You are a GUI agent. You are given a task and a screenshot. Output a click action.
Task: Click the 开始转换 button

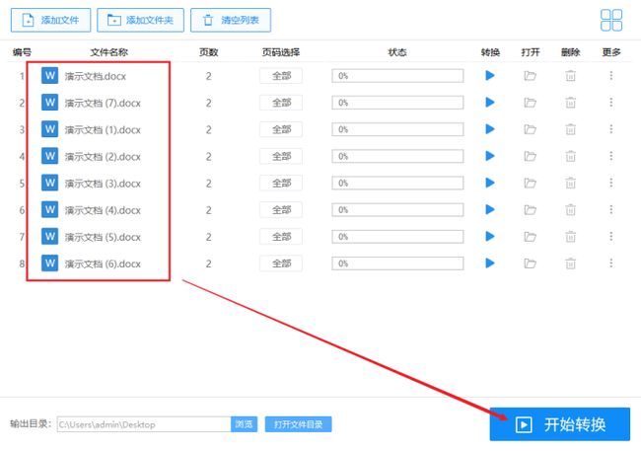560,424
